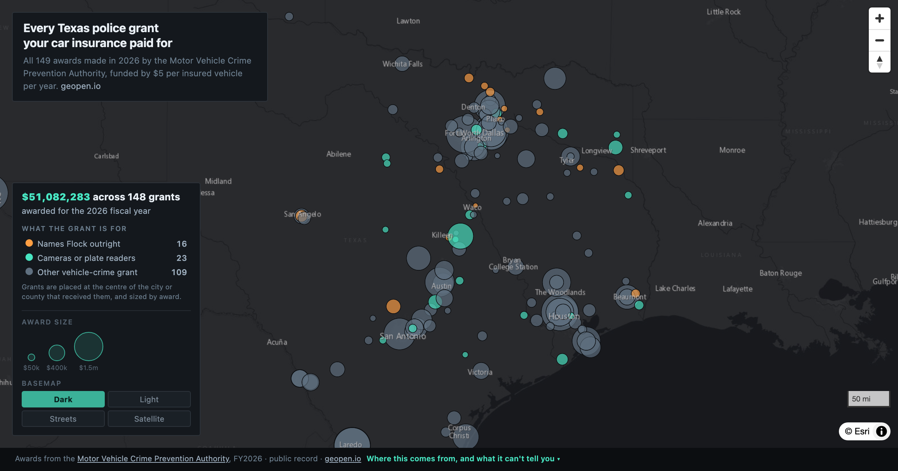The height and width of the screenshot is (471, 898).
Task: Zoom in with the plus button
Action: coord(879,18)
